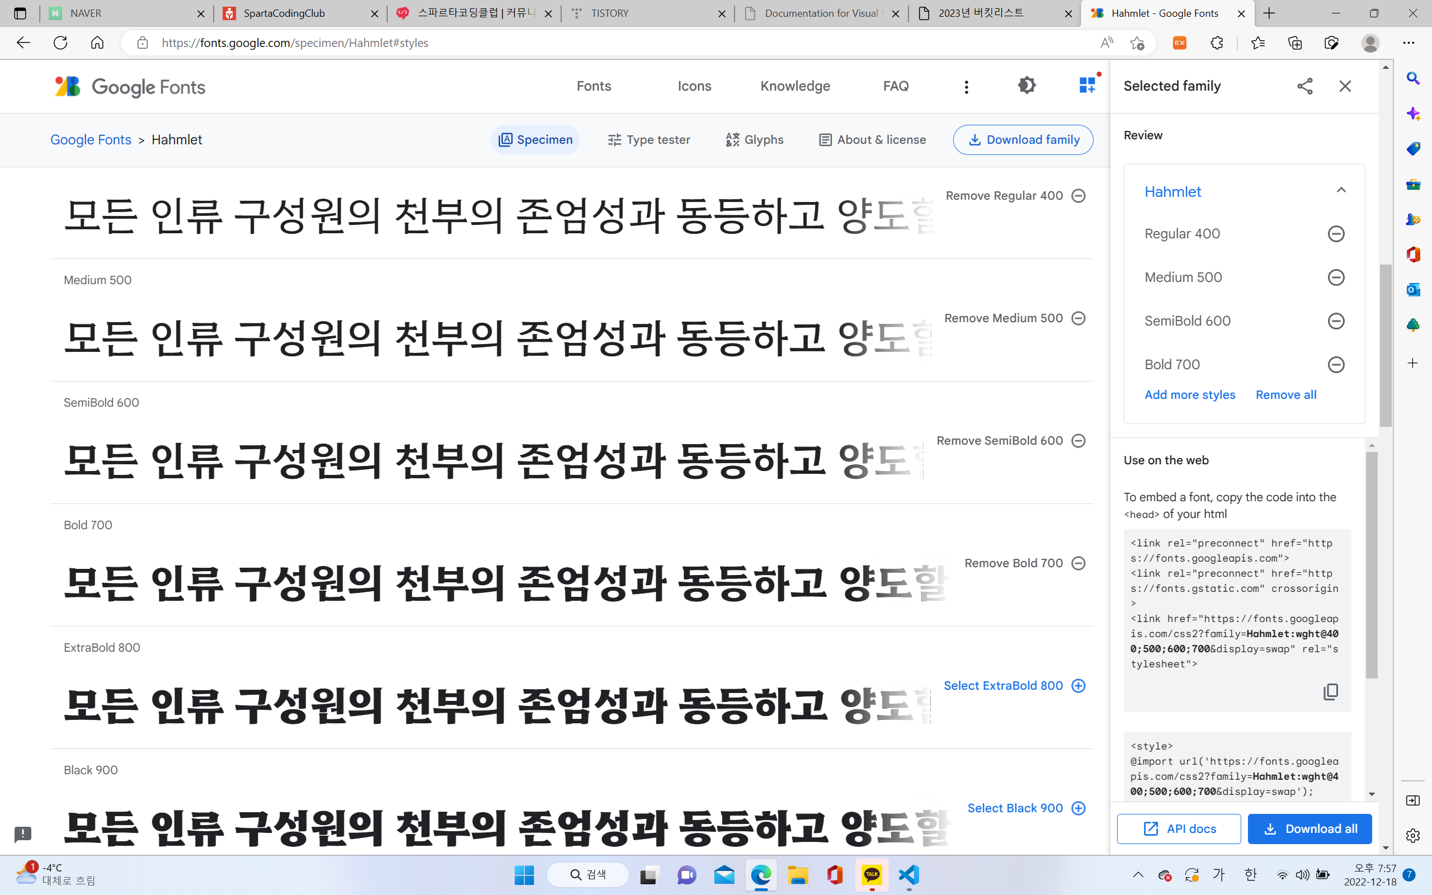Screen dimensions: 1432x895
Task: Go back in the browser
Action: [x=23, y=43]
